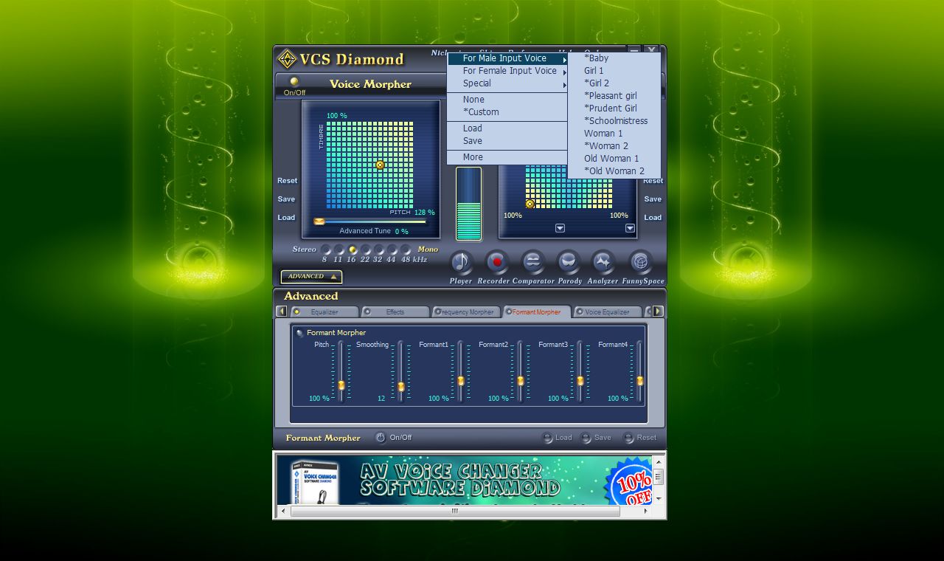The height and width of the screenshot is (561, 944).
Task: Click the timbre-pitch pointer on morpher grid
Action: pos(380,165)
